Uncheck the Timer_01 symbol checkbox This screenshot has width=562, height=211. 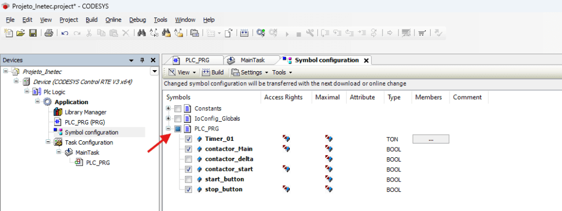point(189,139)
